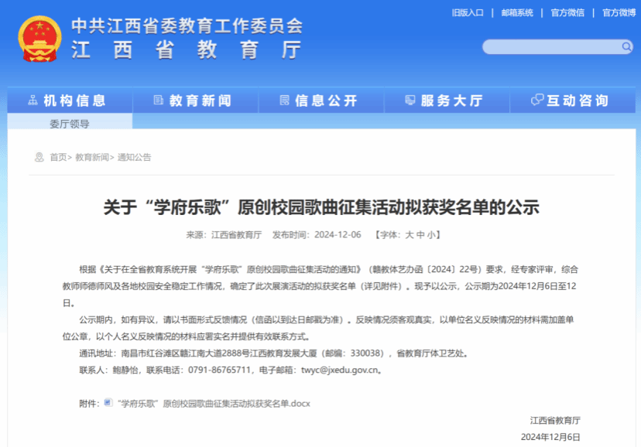Open the 委厅领导 submenu item
This screenshot has height=447, width=641.
(x=70, y=124)
